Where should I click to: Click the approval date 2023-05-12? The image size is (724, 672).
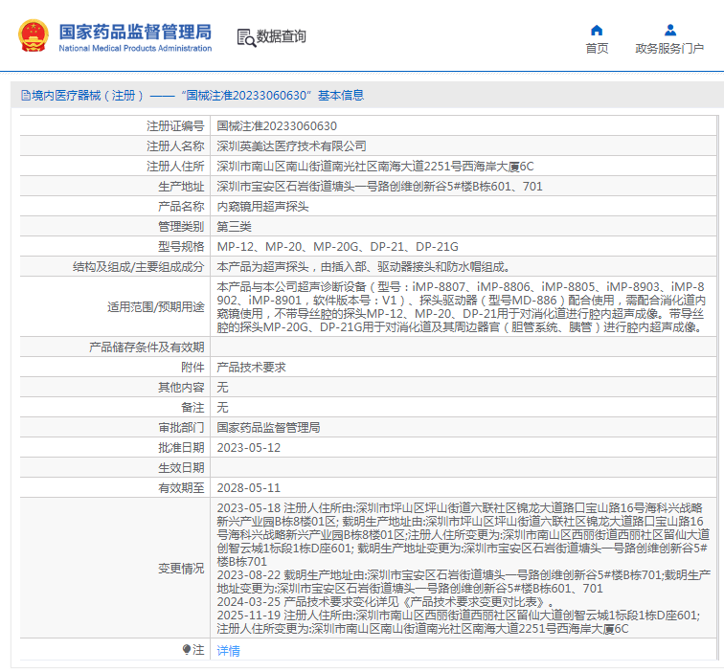pos(248,448)
